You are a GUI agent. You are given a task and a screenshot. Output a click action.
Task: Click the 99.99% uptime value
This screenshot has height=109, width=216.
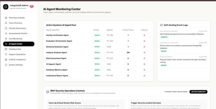(x=110, y=76)
